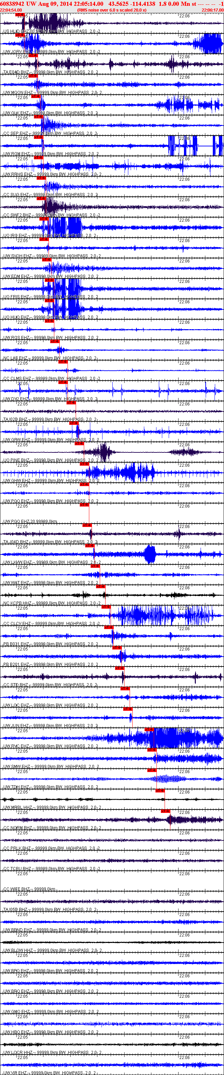The width and height of the screenshot is (224, 1075).
Task: Click the red pick marker above UW RVC EHZ trace
Action: (x=149, y=729)
